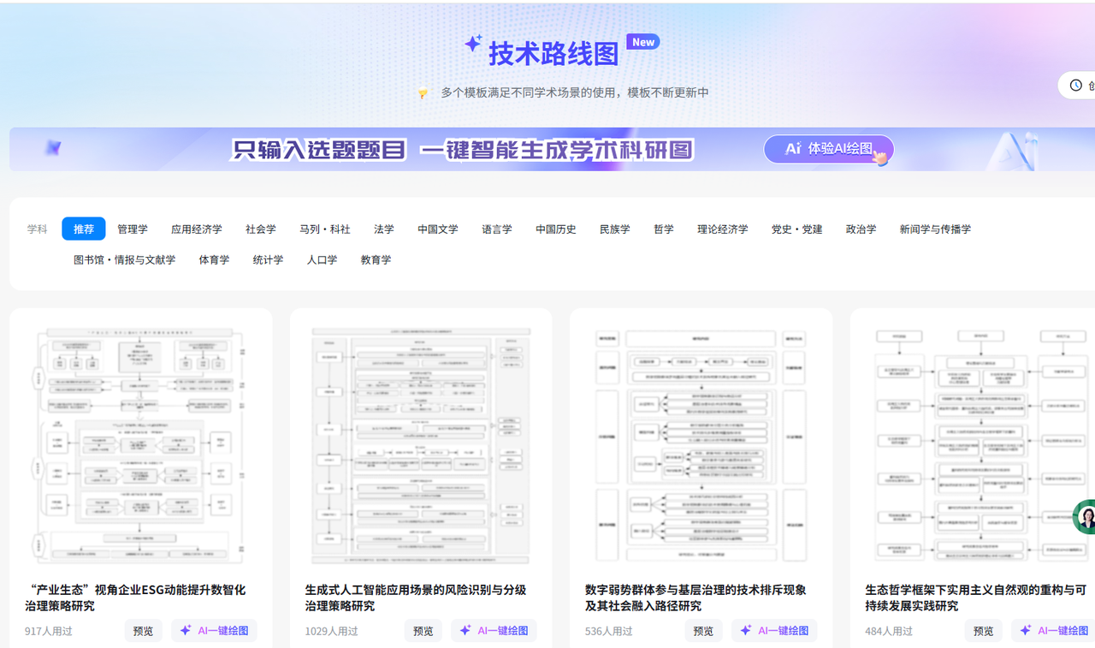Click the customer service avatar icon
The width and height of the screenshot is (1095, 648).
pos(1086,517)
